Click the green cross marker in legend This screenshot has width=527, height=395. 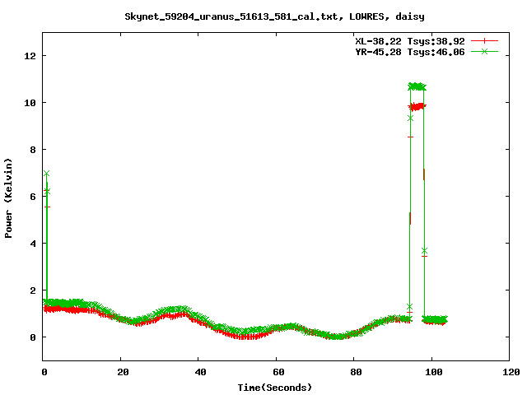click(x=484, y=51)
